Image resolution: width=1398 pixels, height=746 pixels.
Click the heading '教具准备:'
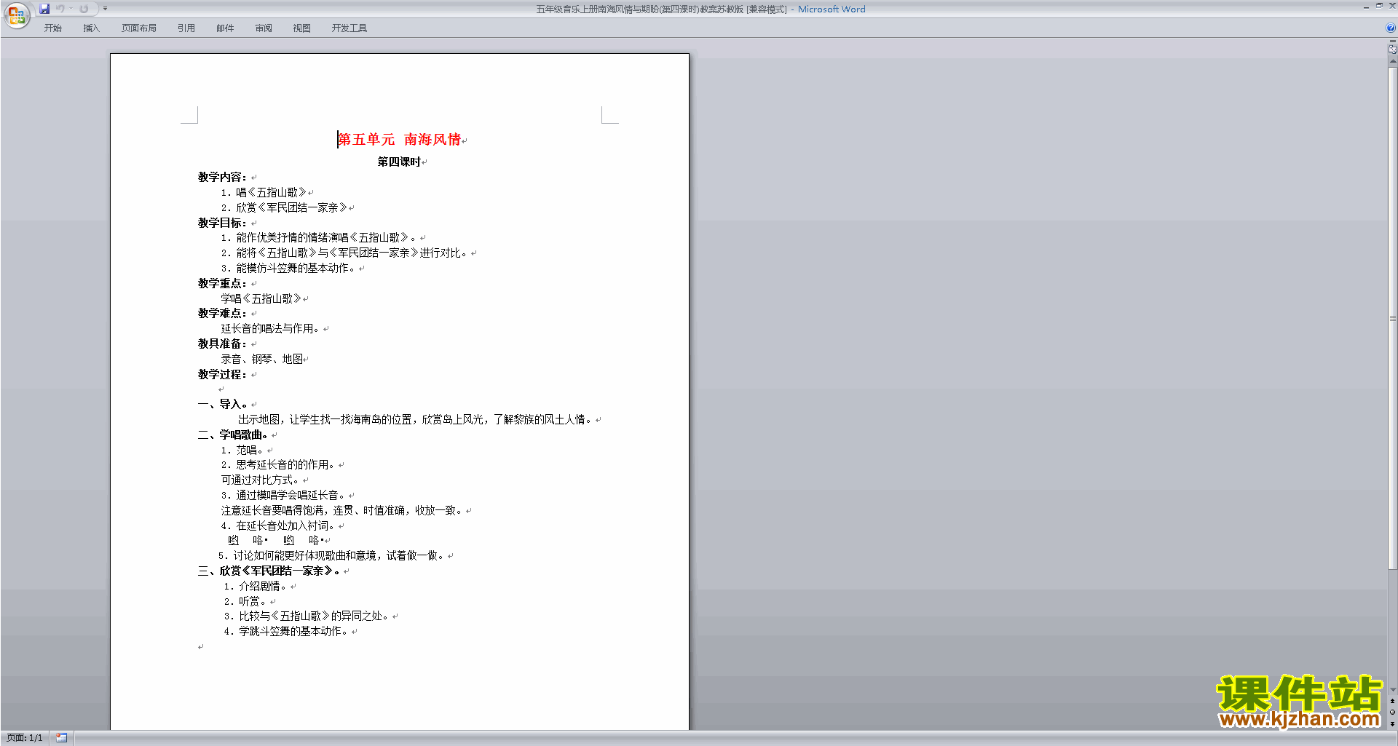[223, 344]
